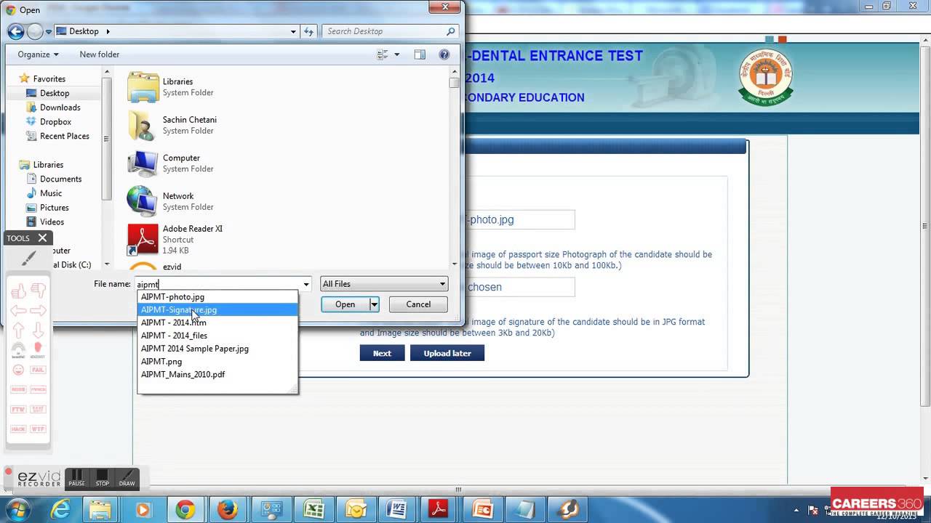Show the preview pane using its toolbar icon
931x523 pixels.
[420, 54]
